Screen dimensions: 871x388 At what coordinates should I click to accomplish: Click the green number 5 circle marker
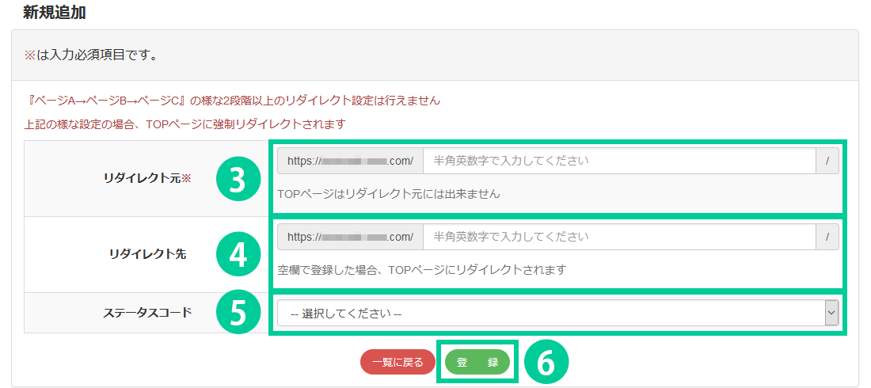[x=238, y=313]
